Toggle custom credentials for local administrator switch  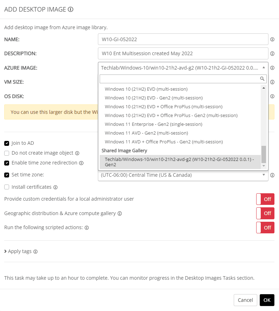click(x=265, y=199)
